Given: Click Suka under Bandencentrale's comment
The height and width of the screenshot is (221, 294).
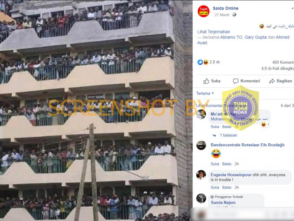Looking at the screenshot, I should click(x=215, y=164).
